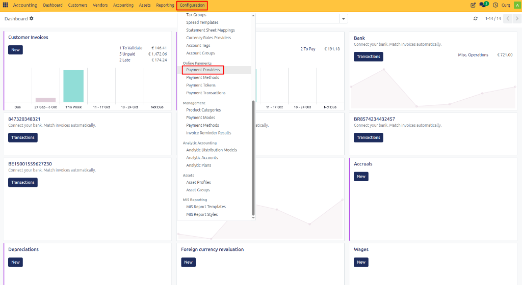Open the note edit icon in top bar
Image resolution: width=522 pixels, height=285 pixels.
473,5
